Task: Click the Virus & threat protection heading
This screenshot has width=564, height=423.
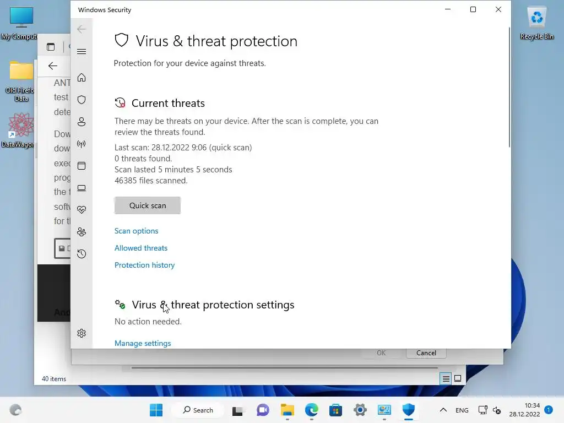Action: pos(216,41)
